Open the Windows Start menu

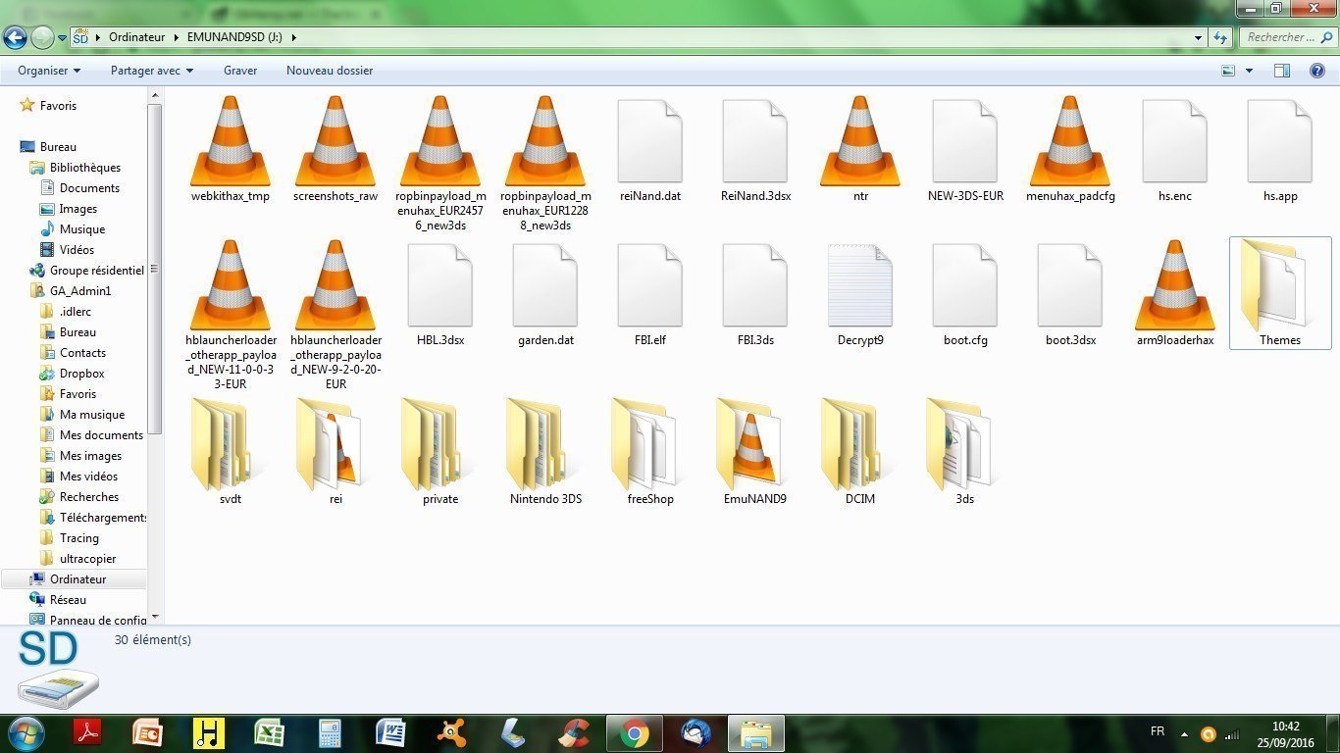click(x=25, y=732)
